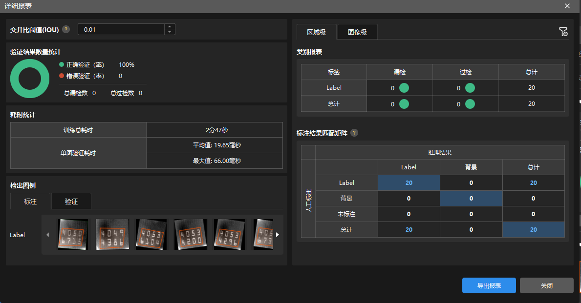581x303 pixels.
Task: Click the IOU threshold field showing 0.01
Action: tap(121, 30)
